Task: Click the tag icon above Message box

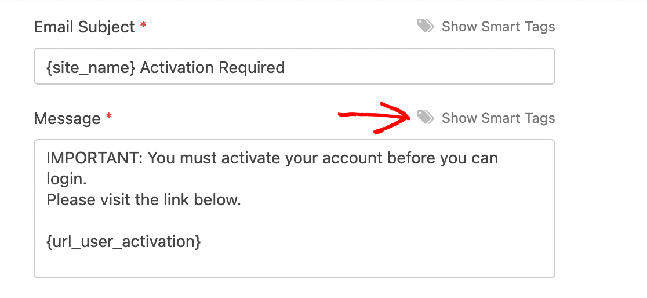Action: (x=426, y=118)
